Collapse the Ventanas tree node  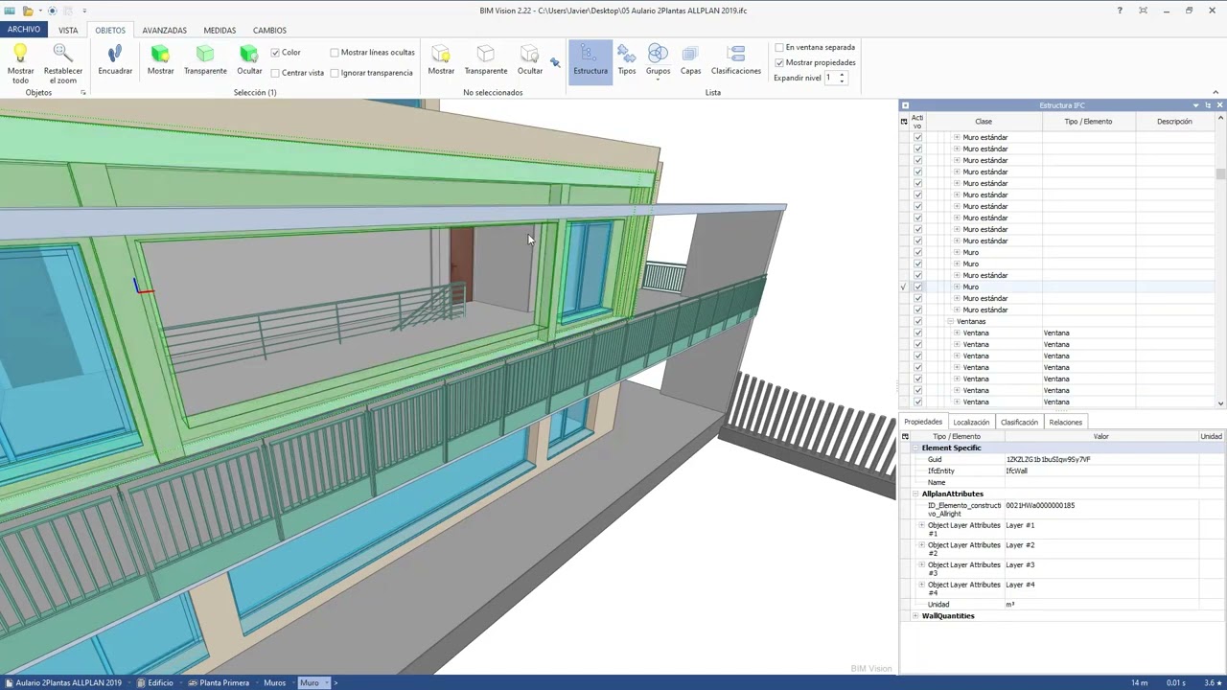(950, 321)
